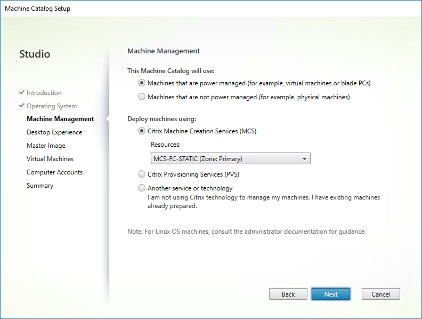Click the Next button
Screen dimensions: 422x319
coord(331,294)
